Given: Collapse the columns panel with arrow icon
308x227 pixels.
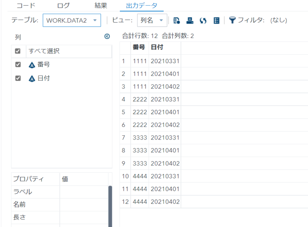Looking at the screenshot, I should point(107,37).
